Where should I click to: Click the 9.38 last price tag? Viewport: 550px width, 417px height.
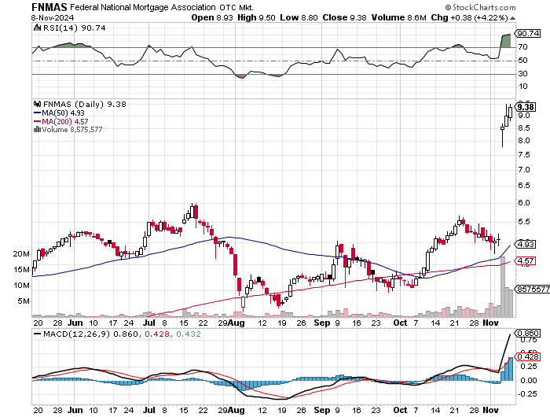coord(526,107)
